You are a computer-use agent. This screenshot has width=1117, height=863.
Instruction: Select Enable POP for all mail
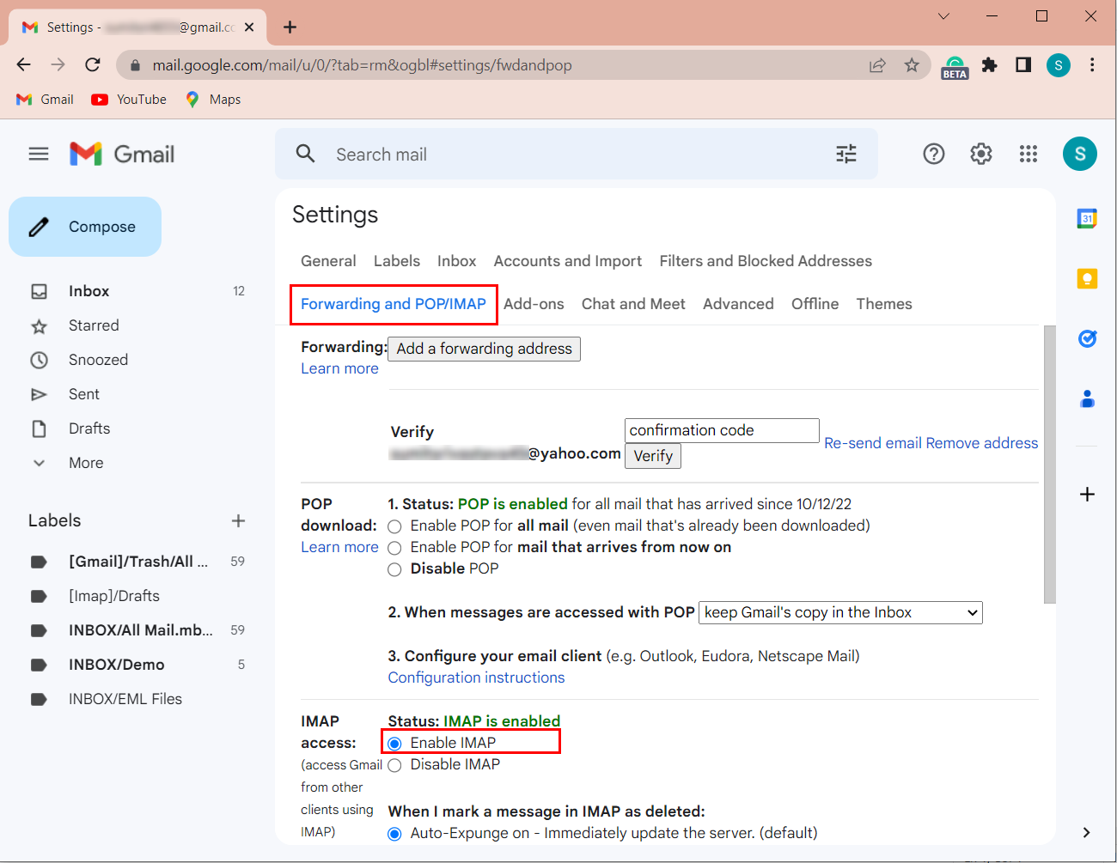click(x=394, y=526)
